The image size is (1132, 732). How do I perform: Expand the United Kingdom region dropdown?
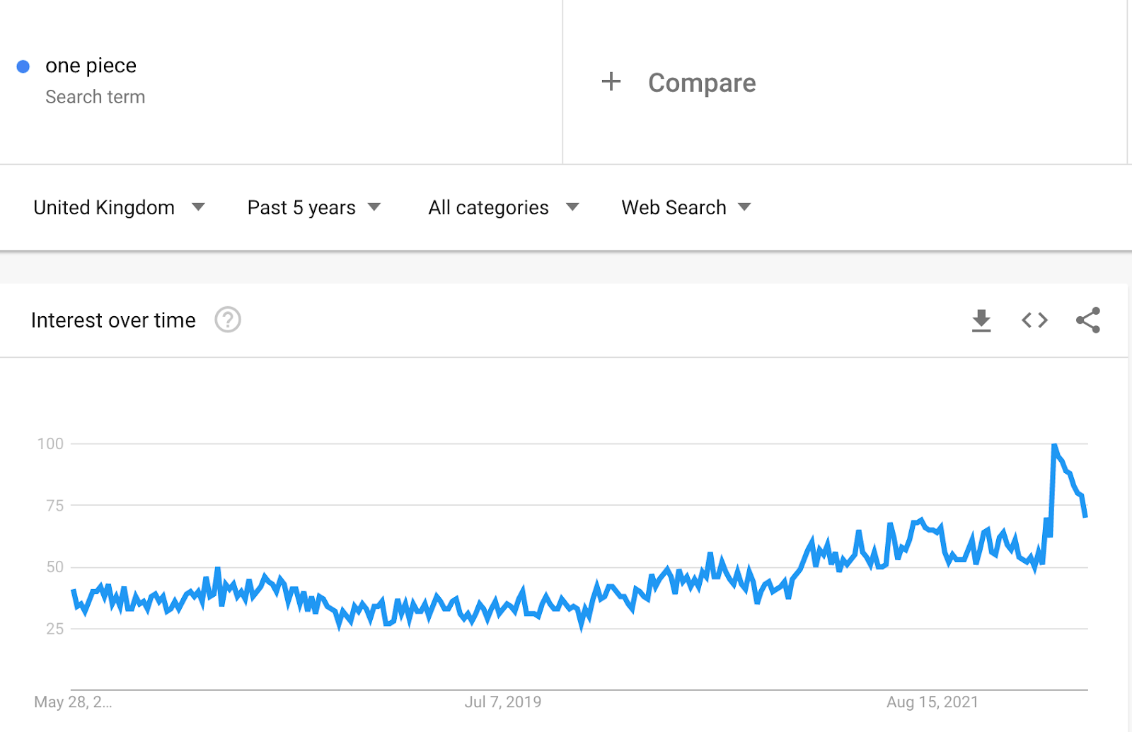click(x=119, y=207)
